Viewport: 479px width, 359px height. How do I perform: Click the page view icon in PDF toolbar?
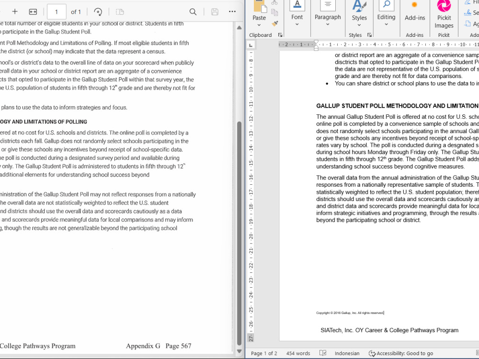tap(120, 11)
